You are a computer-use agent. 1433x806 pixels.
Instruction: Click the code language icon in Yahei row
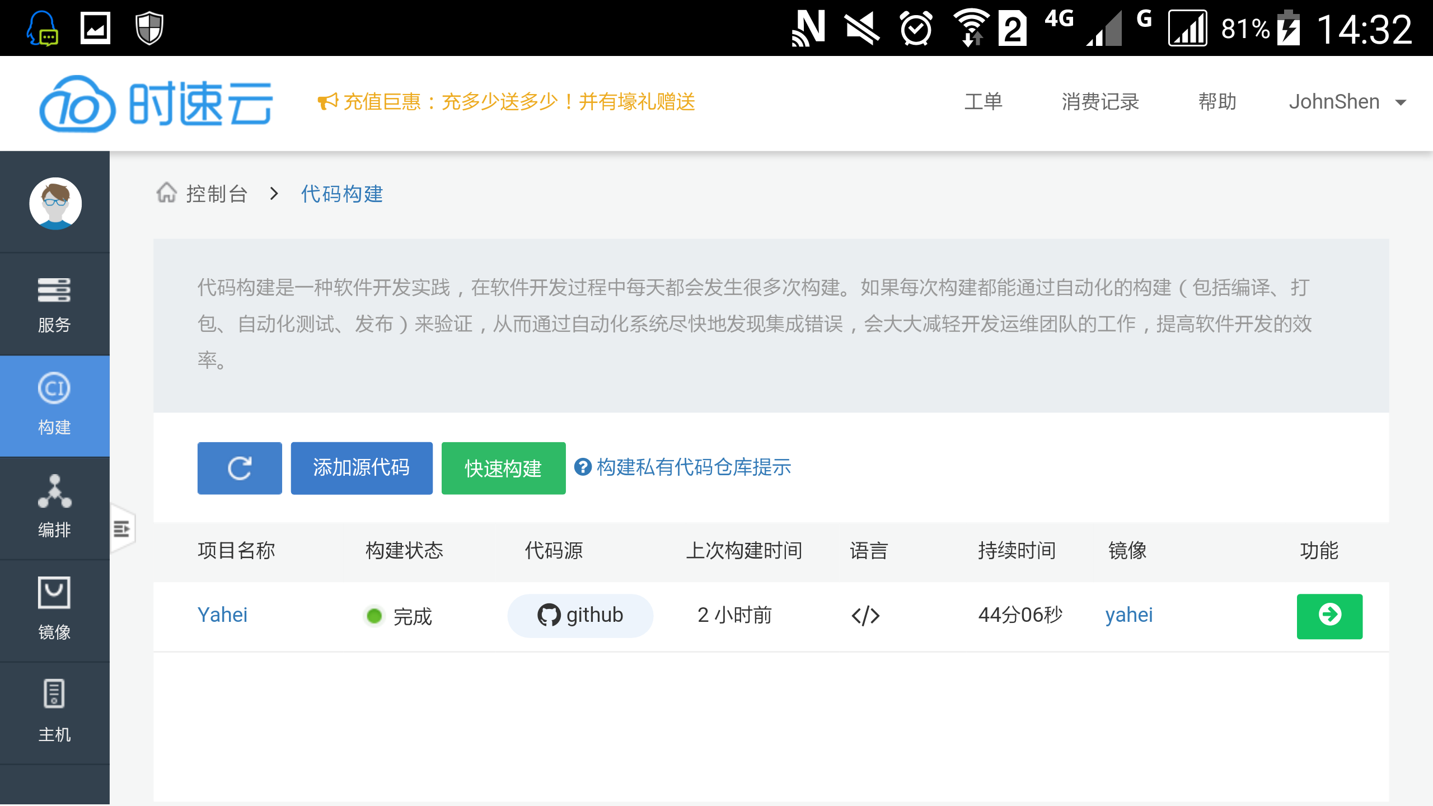865,616
